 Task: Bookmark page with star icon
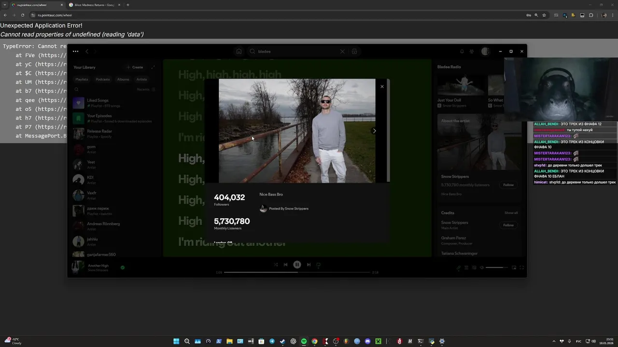coord(544,15)
